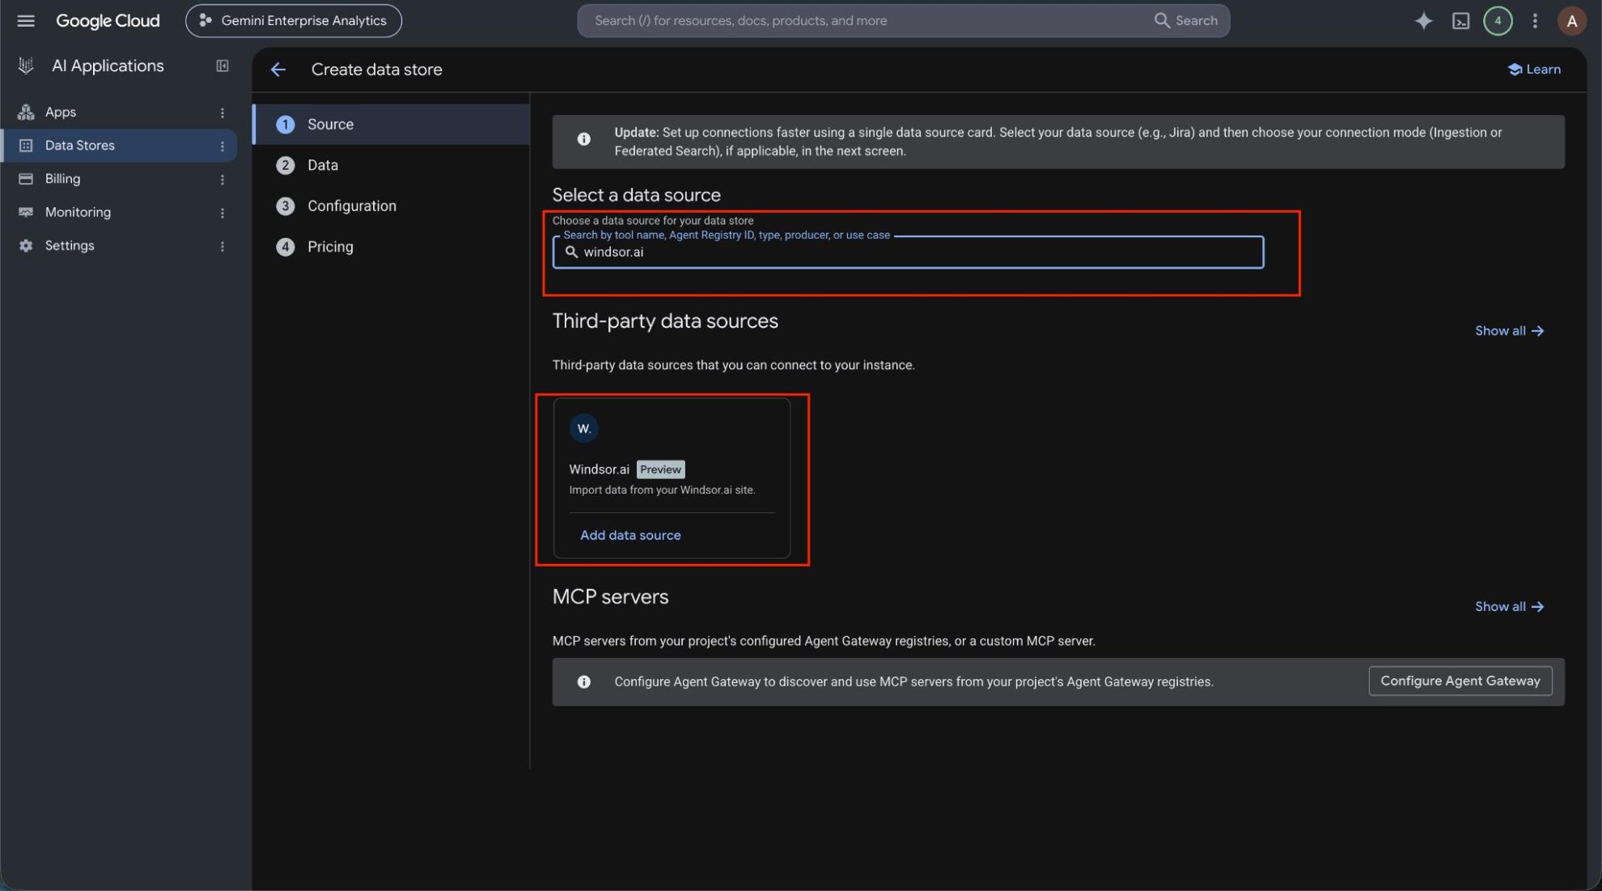Screen dimensions: 1602x891
Task: Select step 1 Source
Action: [392, 125]
